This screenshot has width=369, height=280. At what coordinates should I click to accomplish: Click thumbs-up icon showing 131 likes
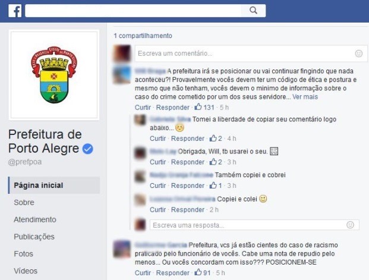tap(198, 107)
